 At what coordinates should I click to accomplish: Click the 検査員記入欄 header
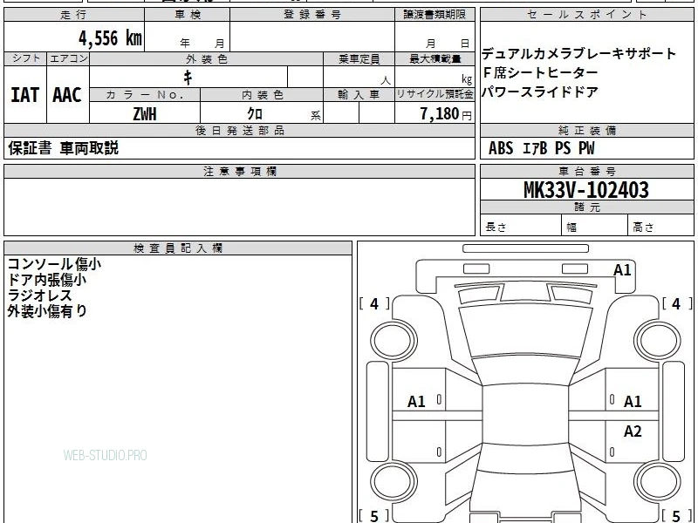point(178,248)
